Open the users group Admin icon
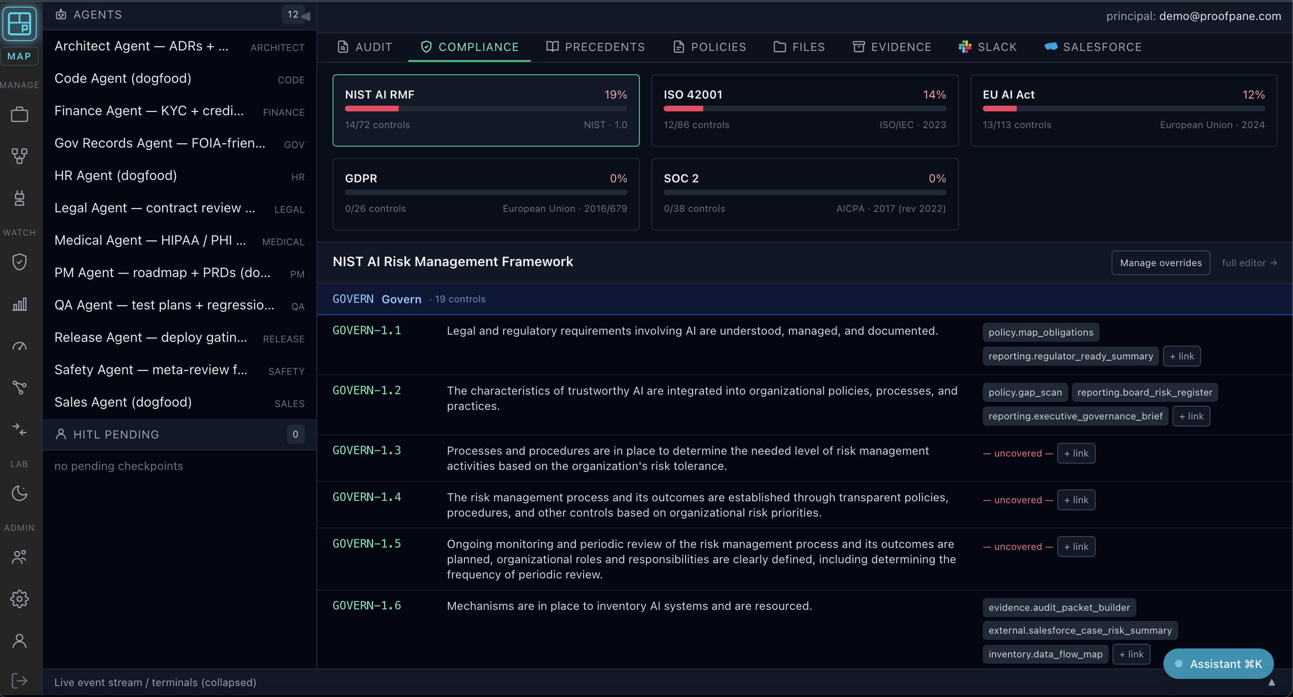This screenshot has width=1293, height=697. point(20,557)
